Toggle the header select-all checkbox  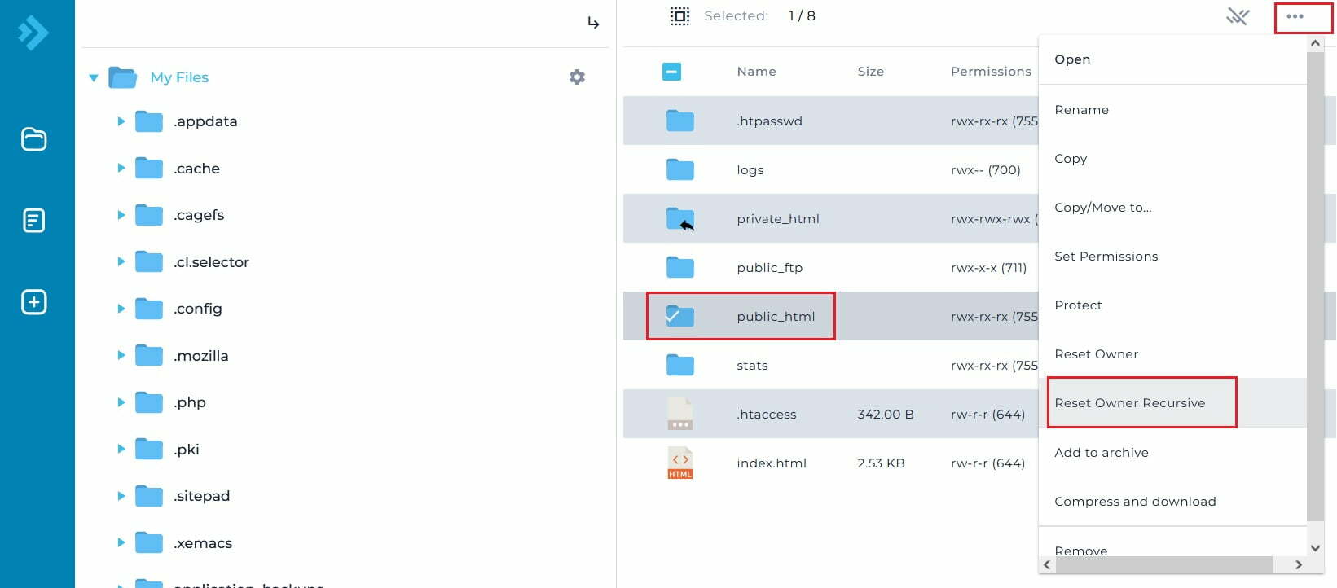(671, 72)
